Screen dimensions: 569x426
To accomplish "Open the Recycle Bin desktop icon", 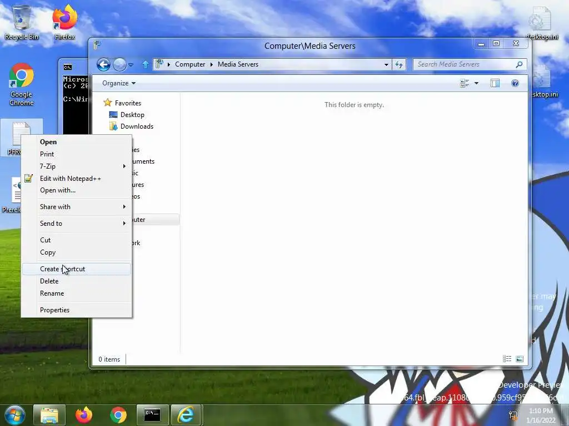I will (x=22, y=22).
